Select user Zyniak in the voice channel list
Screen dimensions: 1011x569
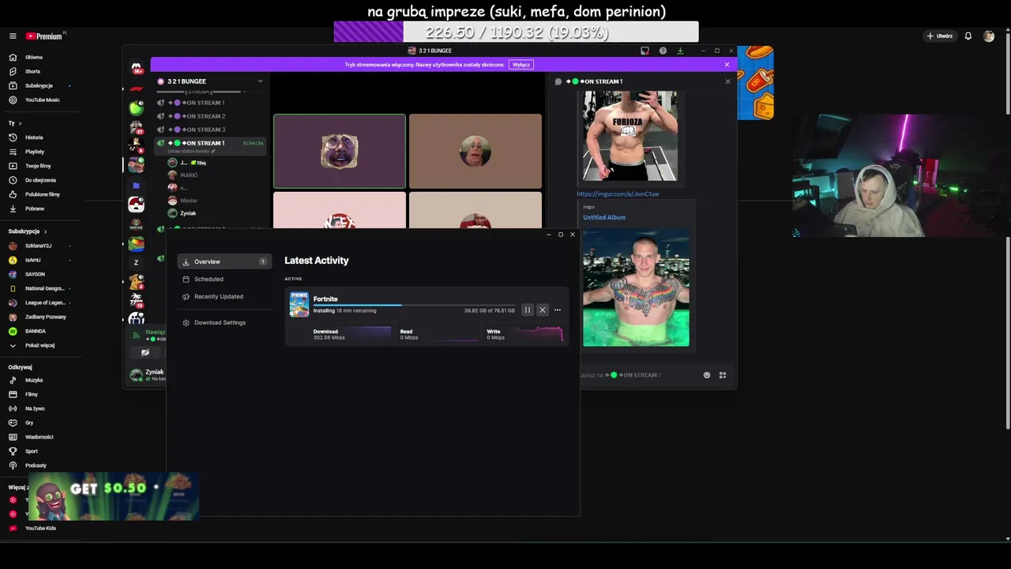coord(188,213)
